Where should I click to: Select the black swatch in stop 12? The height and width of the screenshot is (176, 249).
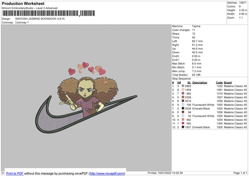[x=183, y=127]
